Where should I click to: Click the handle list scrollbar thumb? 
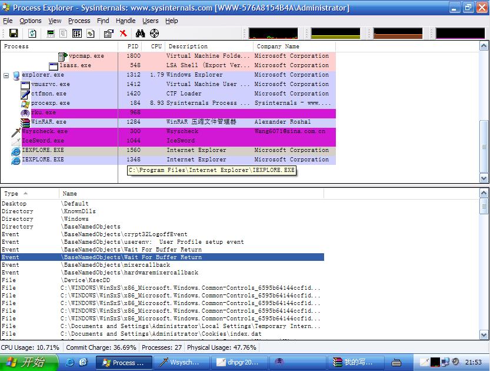tap(484, 206)
